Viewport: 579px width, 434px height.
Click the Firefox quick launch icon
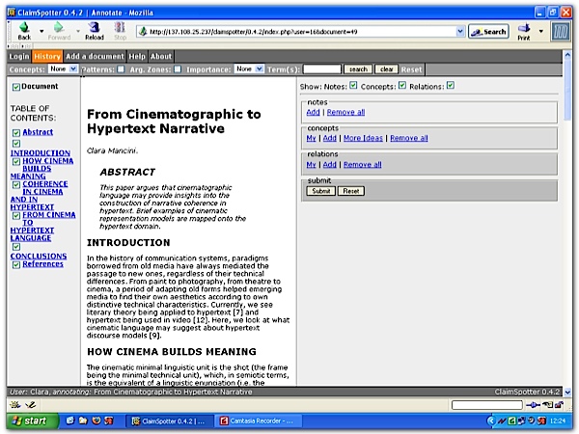coord(96,420)
